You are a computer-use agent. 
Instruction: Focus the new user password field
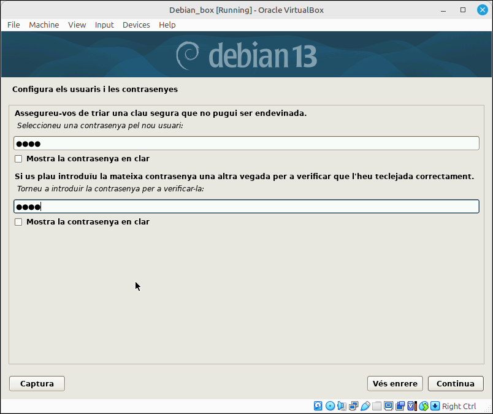click(246, 144)
